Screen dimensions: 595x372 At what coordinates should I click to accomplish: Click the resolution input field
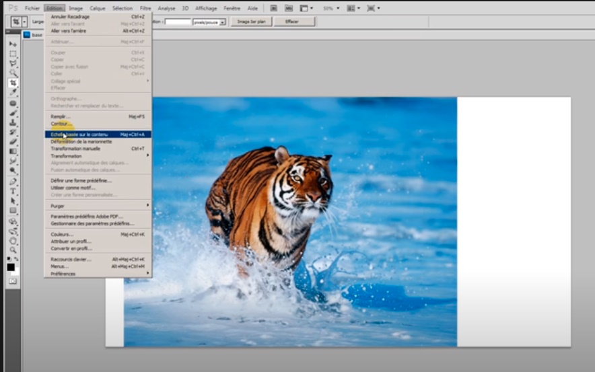tap(178, 22)
